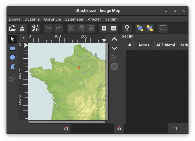Zoom out with minus icon
Screen dimensions: 195x141
tap(114, 28)
